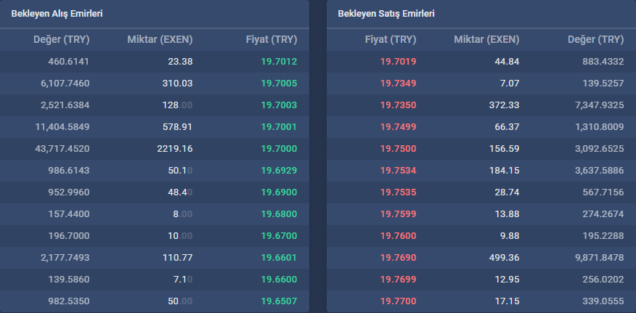Select sell price 19.7700
The width and height of the screenshot is (636, 313).
pyautogui.click(x=399, y=301)
